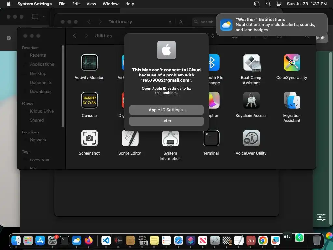This screenshot has width=333, height=250.
Task: Open the Edit menu
Action: (76, 4)
